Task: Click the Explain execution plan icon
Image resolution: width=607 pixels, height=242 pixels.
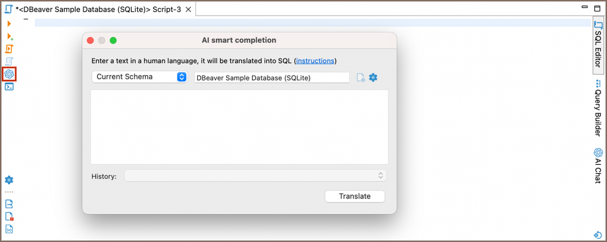Action: coord(9,61)
